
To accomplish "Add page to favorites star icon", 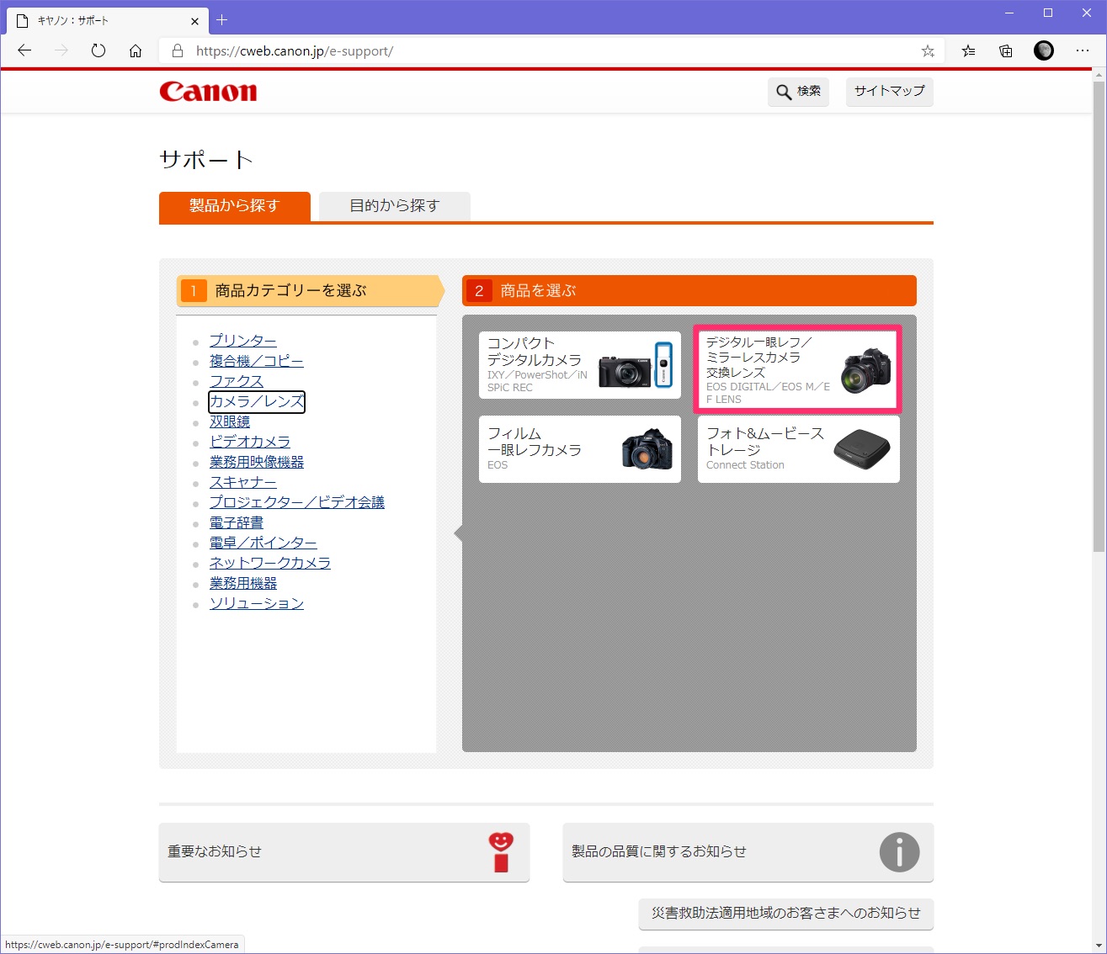I will [x=928, y=50].
